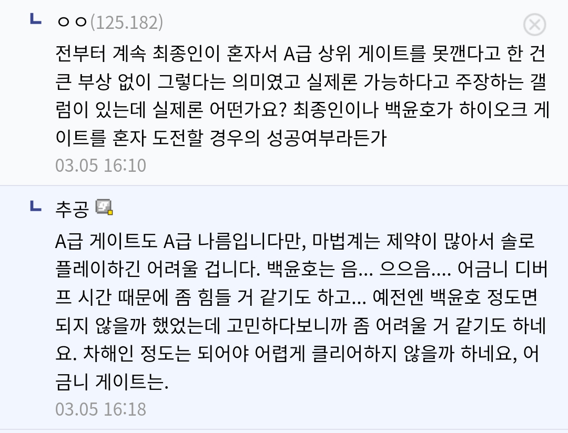Click reply line starting with 플레이하긴 어려울
The height and width of the screenshot is (433, 568).
[302, 270]
